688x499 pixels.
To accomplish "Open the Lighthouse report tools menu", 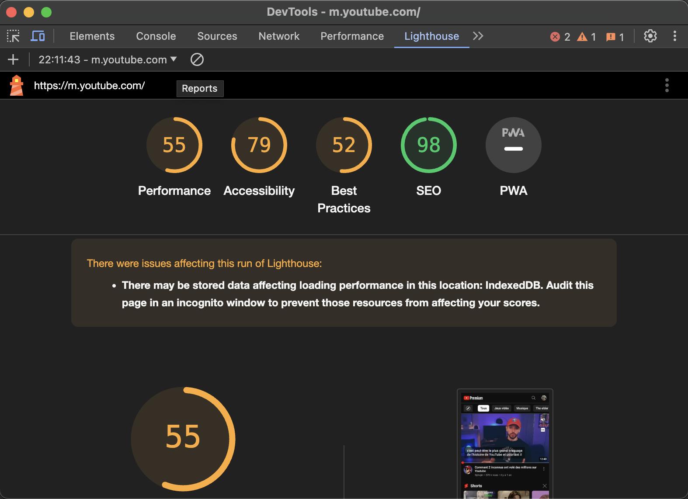I will point(667,85).
